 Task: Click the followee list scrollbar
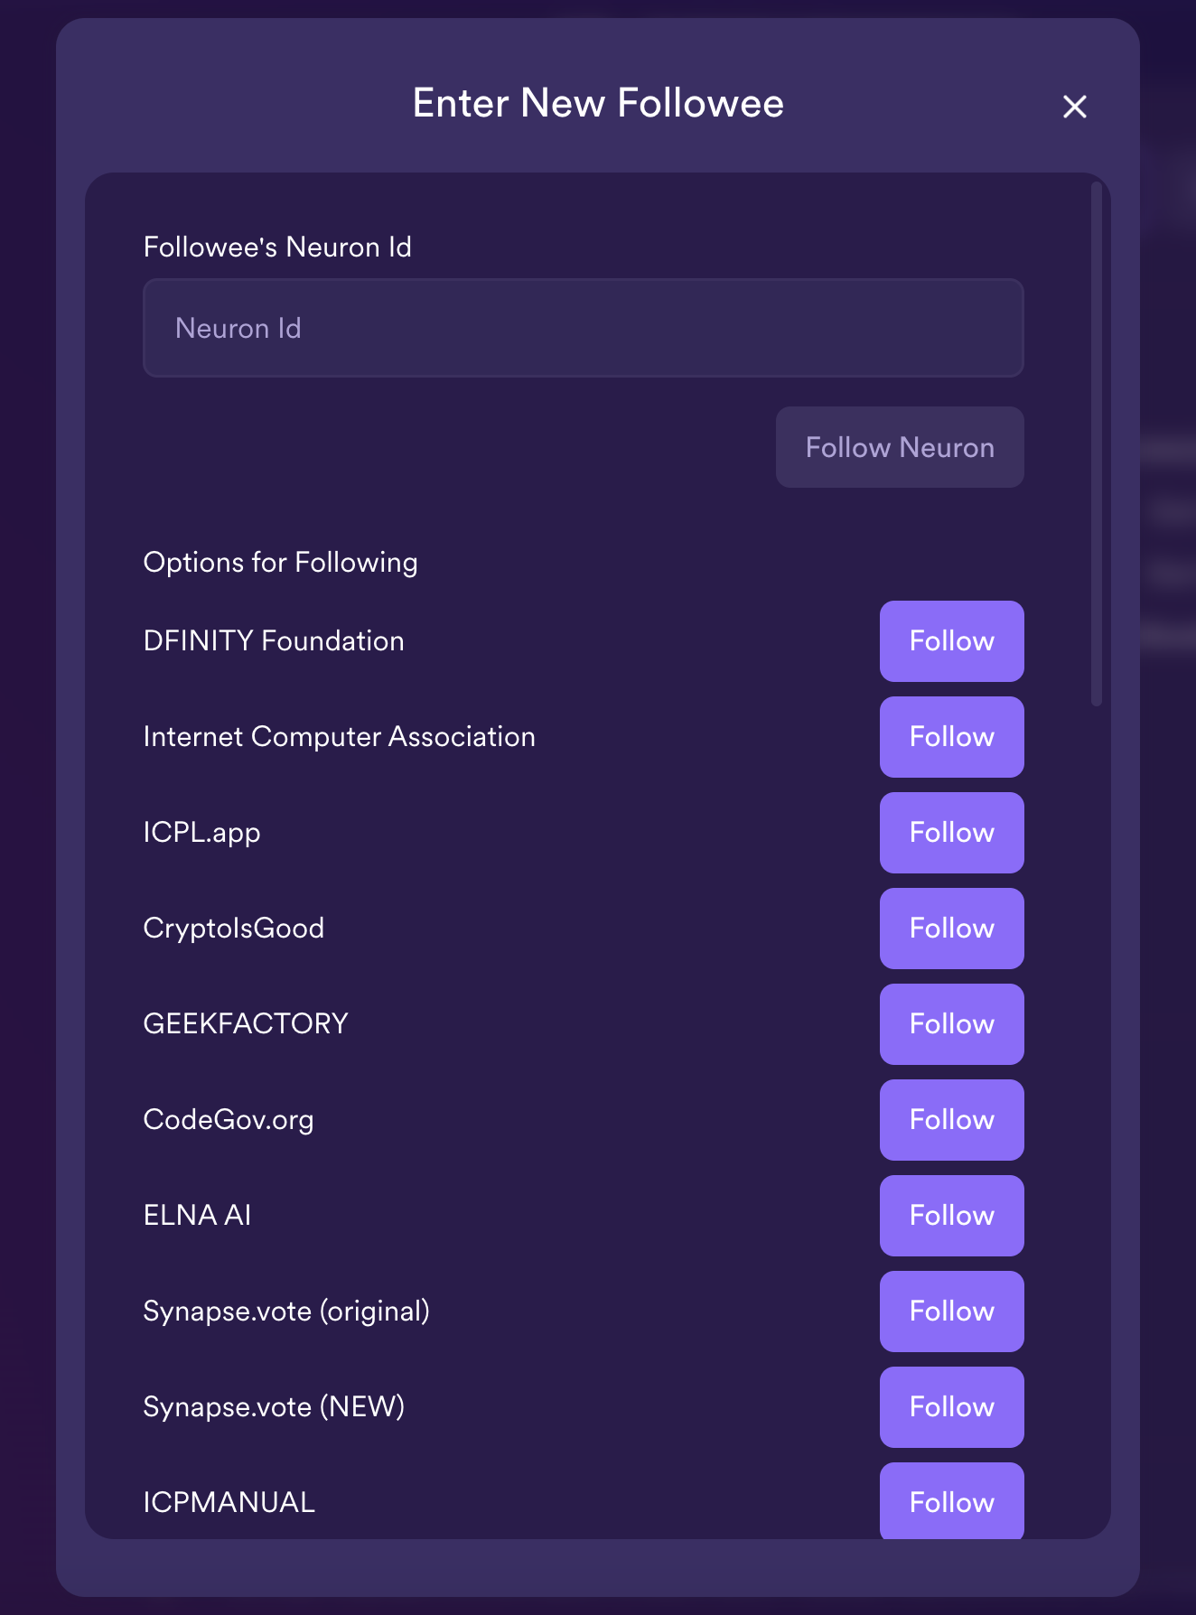click(x=1096, y=444)
